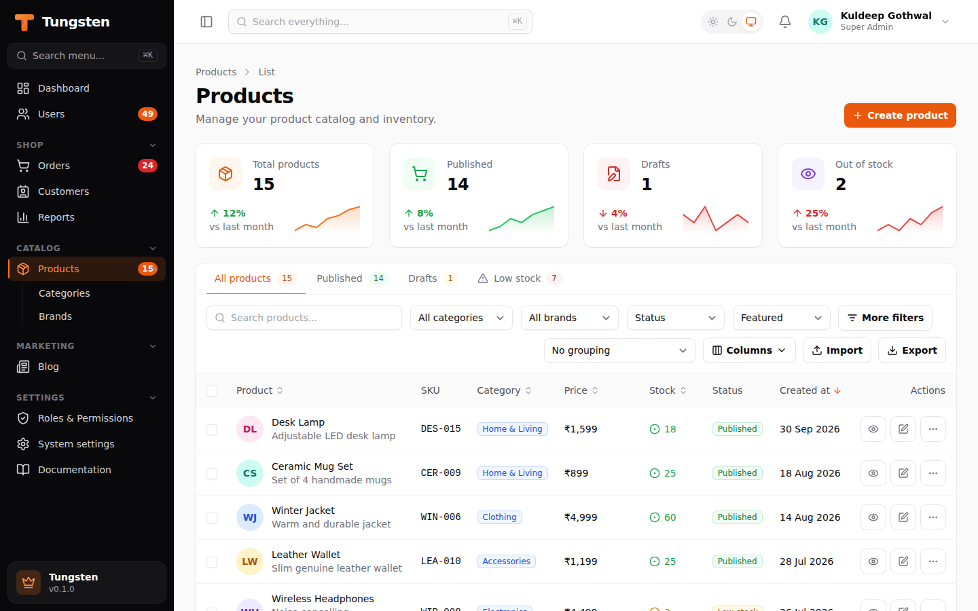978x611 pixels.
Task: Check the Ceramic Mug Set checkbox
Action: (x=212, y=474)
